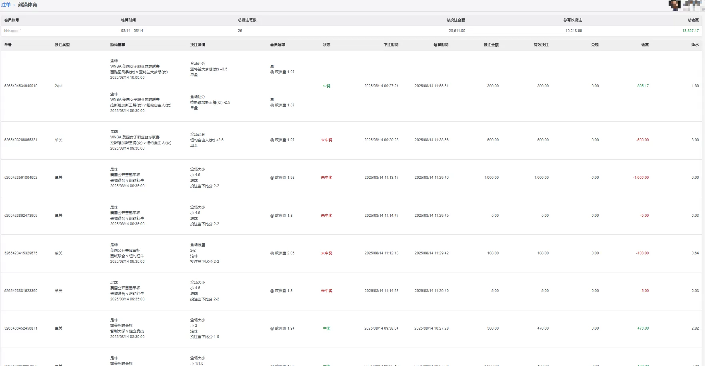Click the 2串1 bet type cell

click(x=59, y=86)
